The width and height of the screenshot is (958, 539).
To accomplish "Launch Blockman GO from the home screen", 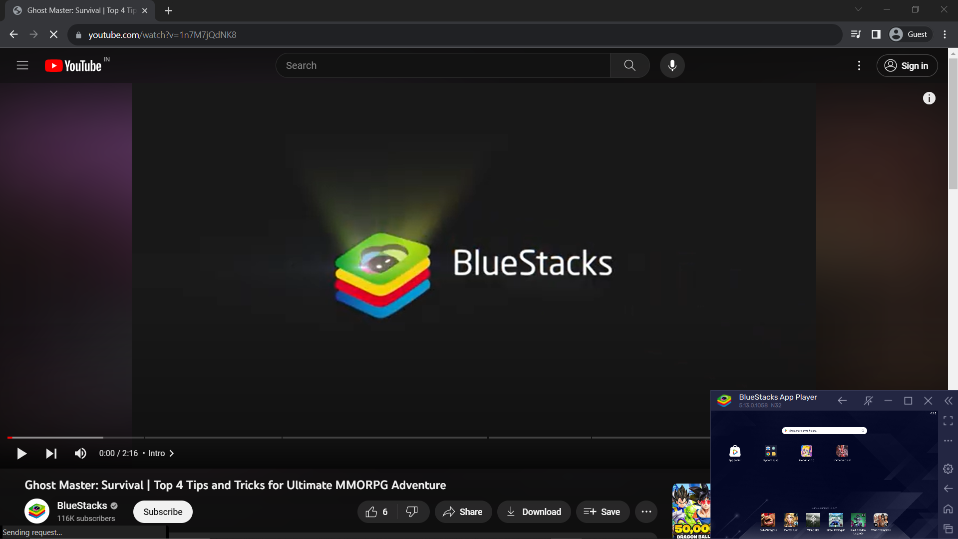I will pos(806,451).
